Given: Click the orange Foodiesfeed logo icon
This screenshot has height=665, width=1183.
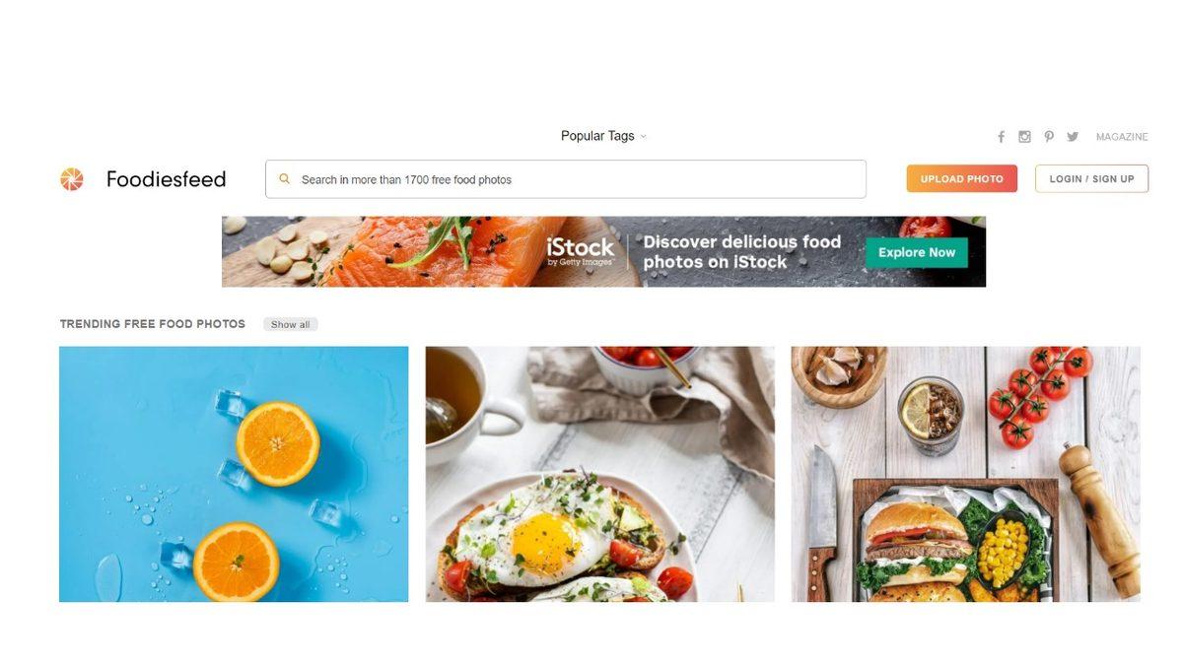Looking at the screenshot, I should click(x=72, y=179).
